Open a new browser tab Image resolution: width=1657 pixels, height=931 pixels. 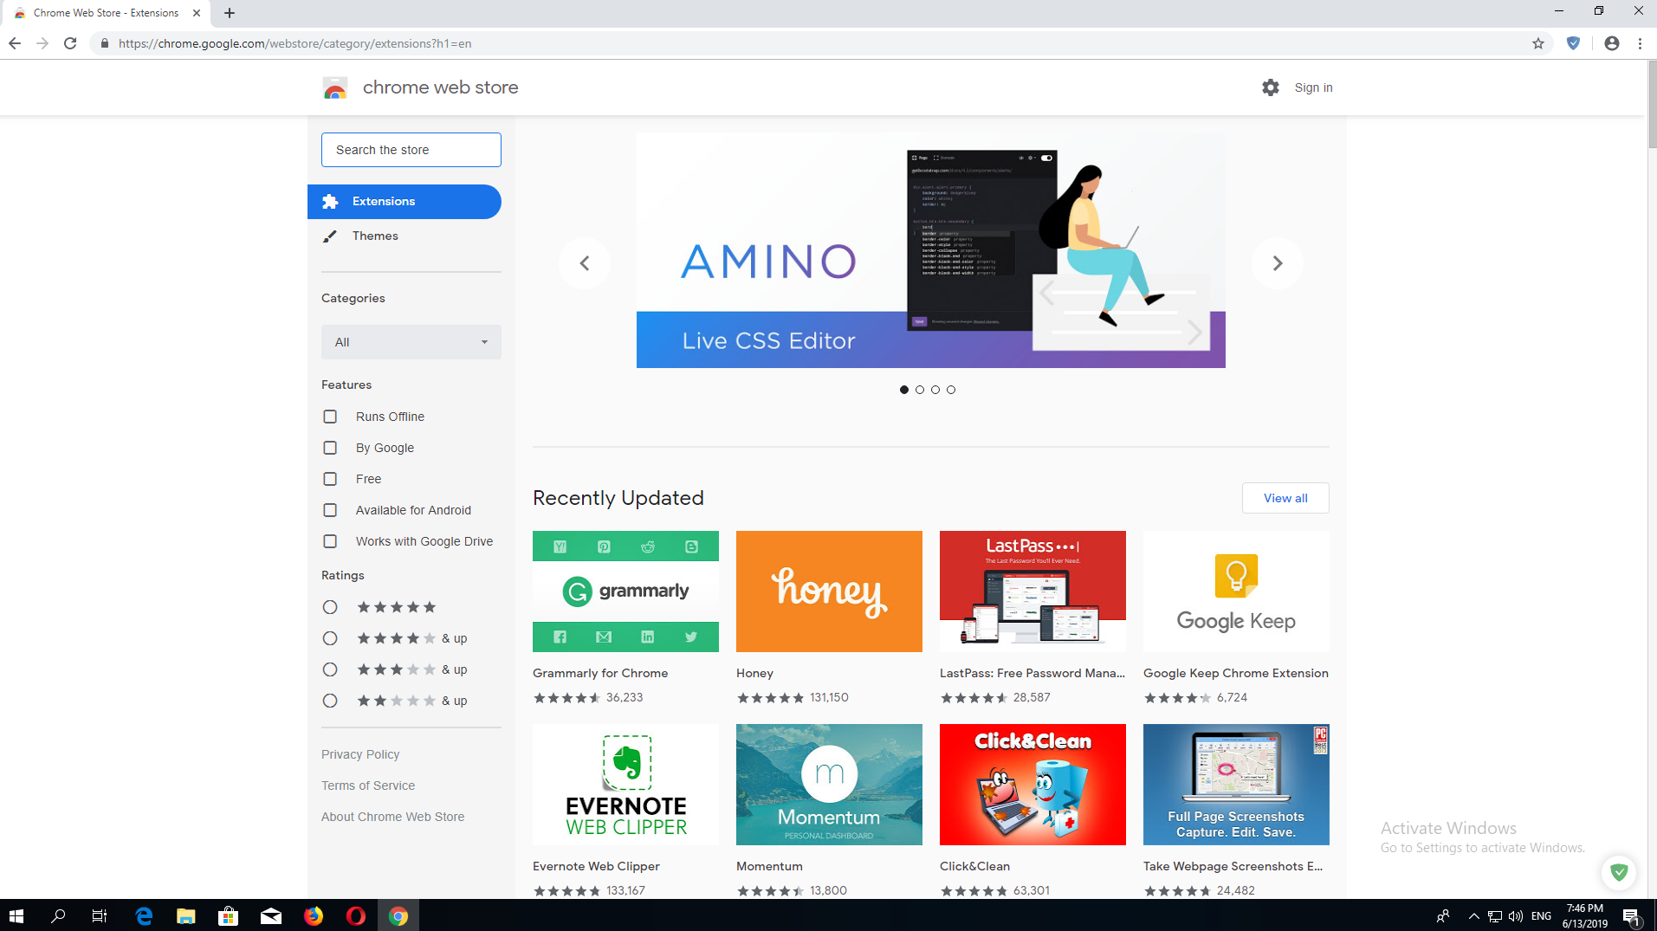coord(230,13)
